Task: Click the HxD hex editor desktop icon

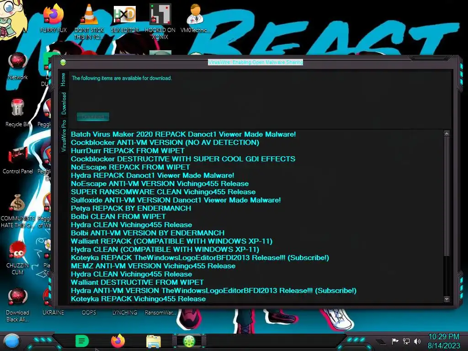Action: click(125, 15)
